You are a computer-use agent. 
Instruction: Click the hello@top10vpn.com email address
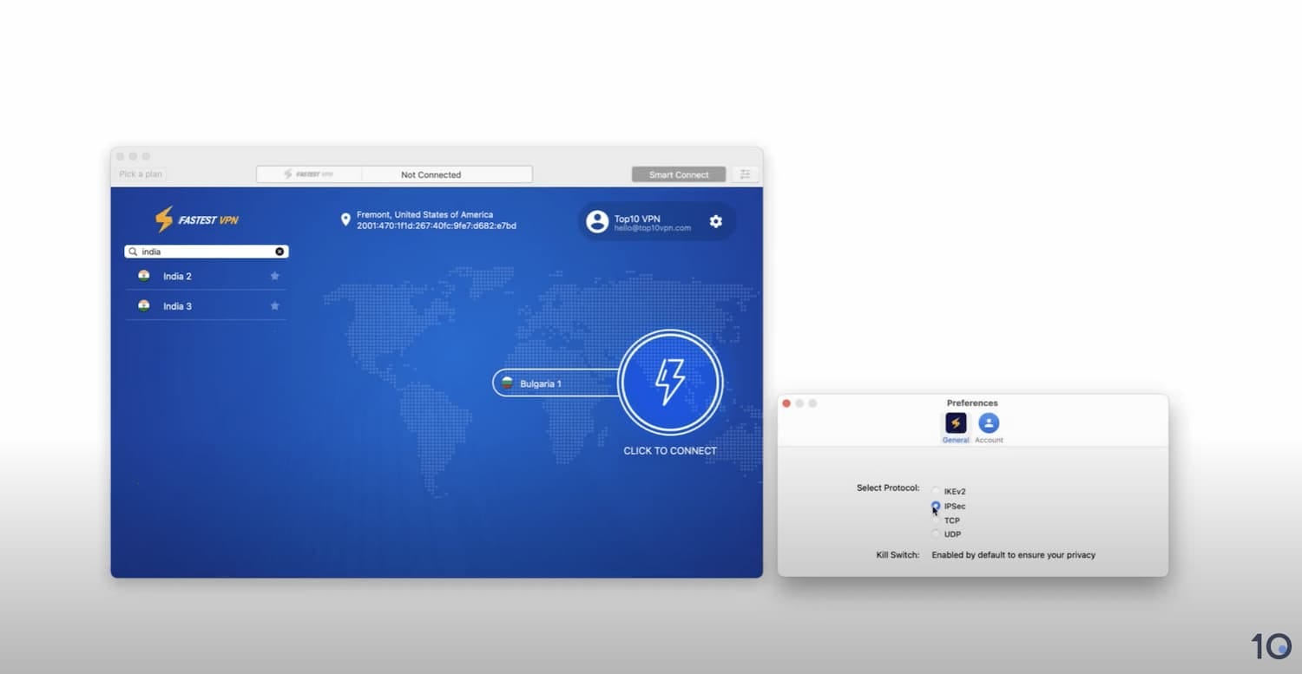[x=653, y=228]
